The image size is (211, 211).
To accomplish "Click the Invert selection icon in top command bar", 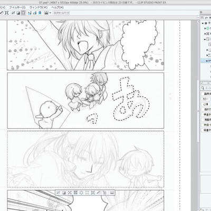I will coord(18,13).
